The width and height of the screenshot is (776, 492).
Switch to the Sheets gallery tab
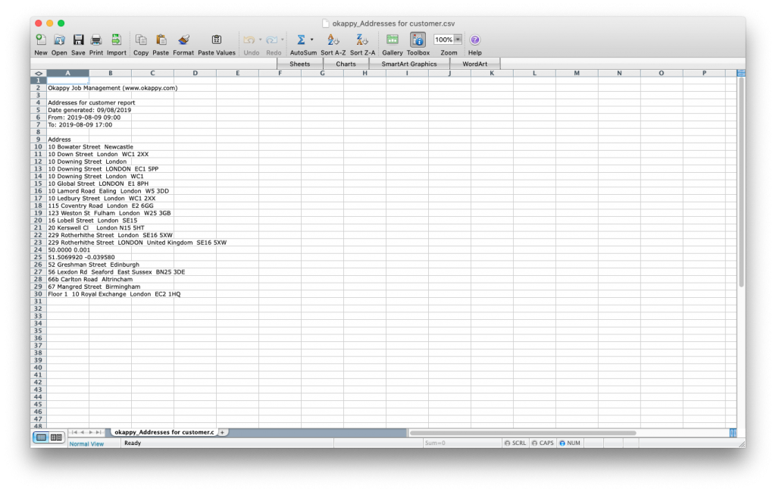click(300, 64)
